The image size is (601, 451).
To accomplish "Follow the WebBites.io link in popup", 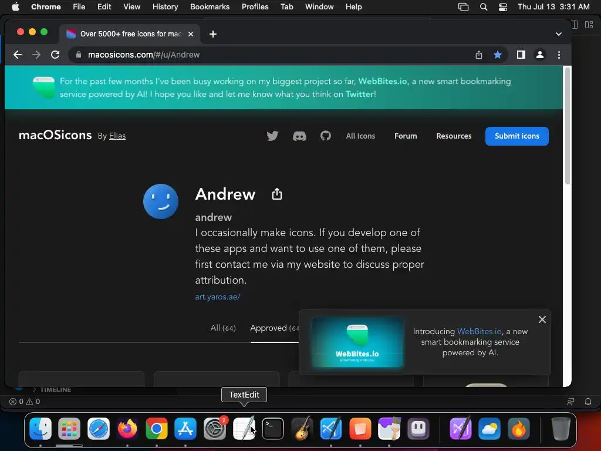I will pos(479,331).
